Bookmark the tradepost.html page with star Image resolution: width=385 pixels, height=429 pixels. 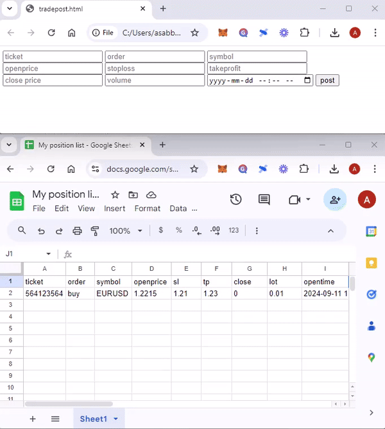pos(194,33)
